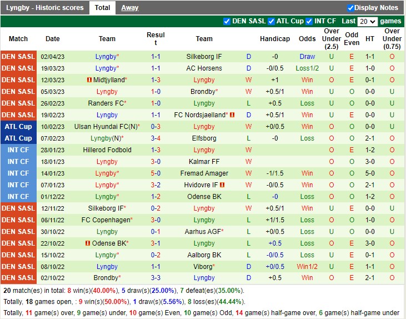
Task: Uncheck the DEN SASL league filter
Action: click(227, 21)
